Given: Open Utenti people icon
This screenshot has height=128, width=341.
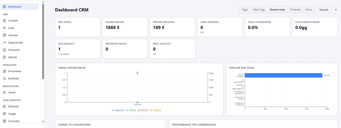Looking at the screenshot, I should (x=4, y=92).
